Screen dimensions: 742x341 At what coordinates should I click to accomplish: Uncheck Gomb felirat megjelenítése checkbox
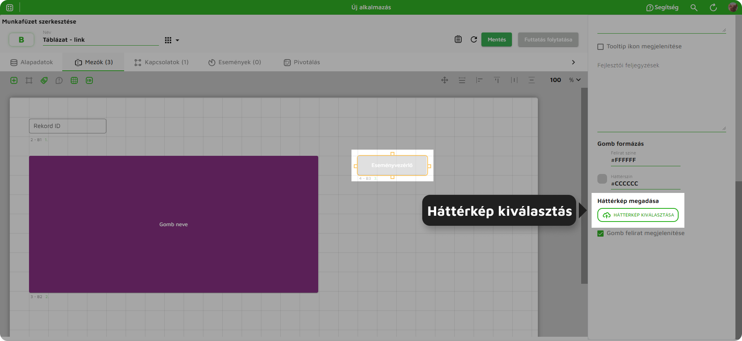point(600,234)
